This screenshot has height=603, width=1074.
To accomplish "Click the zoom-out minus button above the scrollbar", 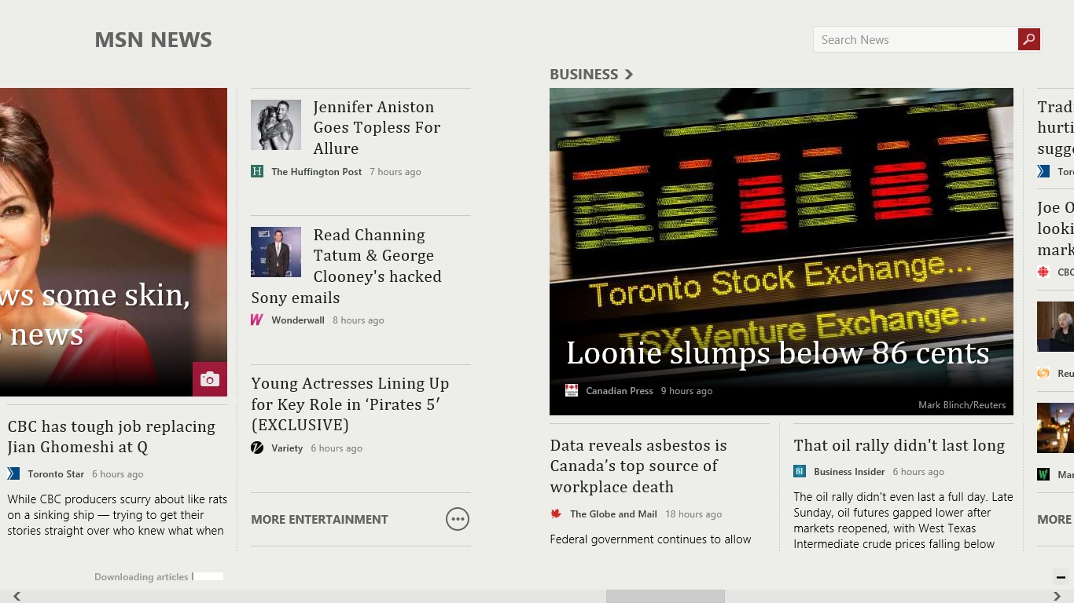I will click(1061, 577).
